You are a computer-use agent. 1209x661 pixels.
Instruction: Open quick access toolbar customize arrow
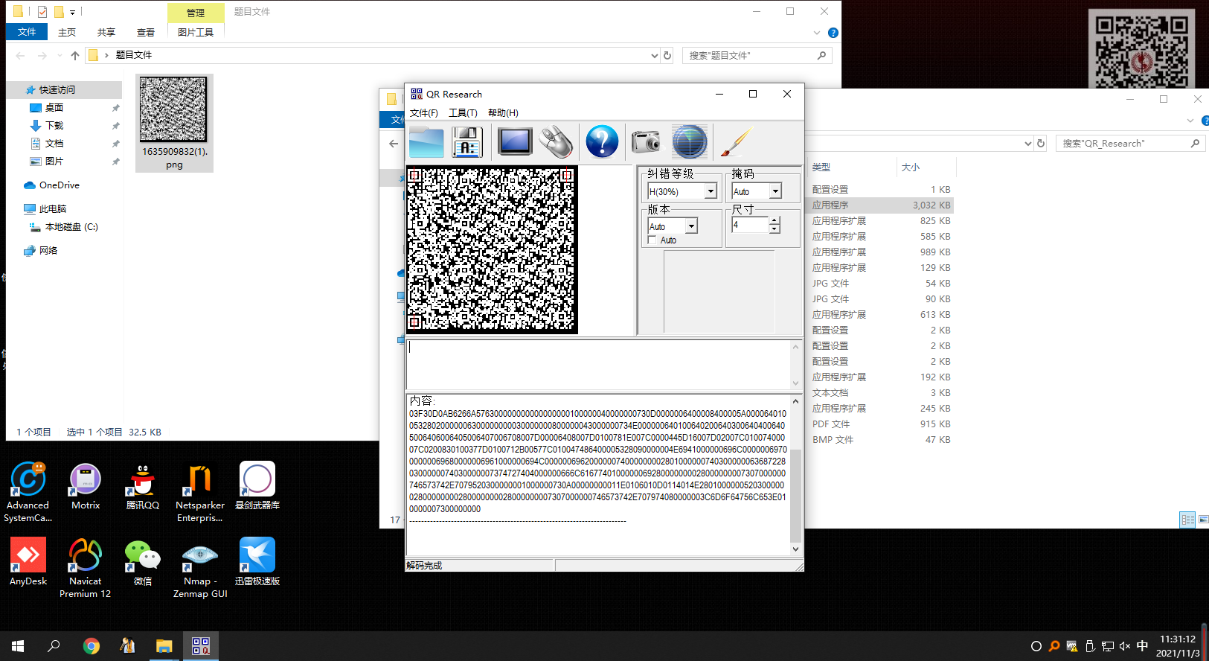72,12
